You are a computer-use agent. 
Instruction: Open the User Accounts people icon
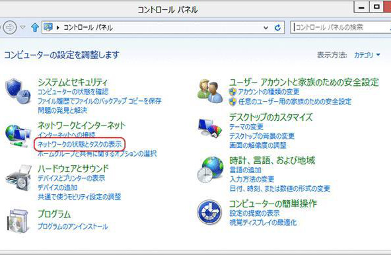[x=210, y=91]
